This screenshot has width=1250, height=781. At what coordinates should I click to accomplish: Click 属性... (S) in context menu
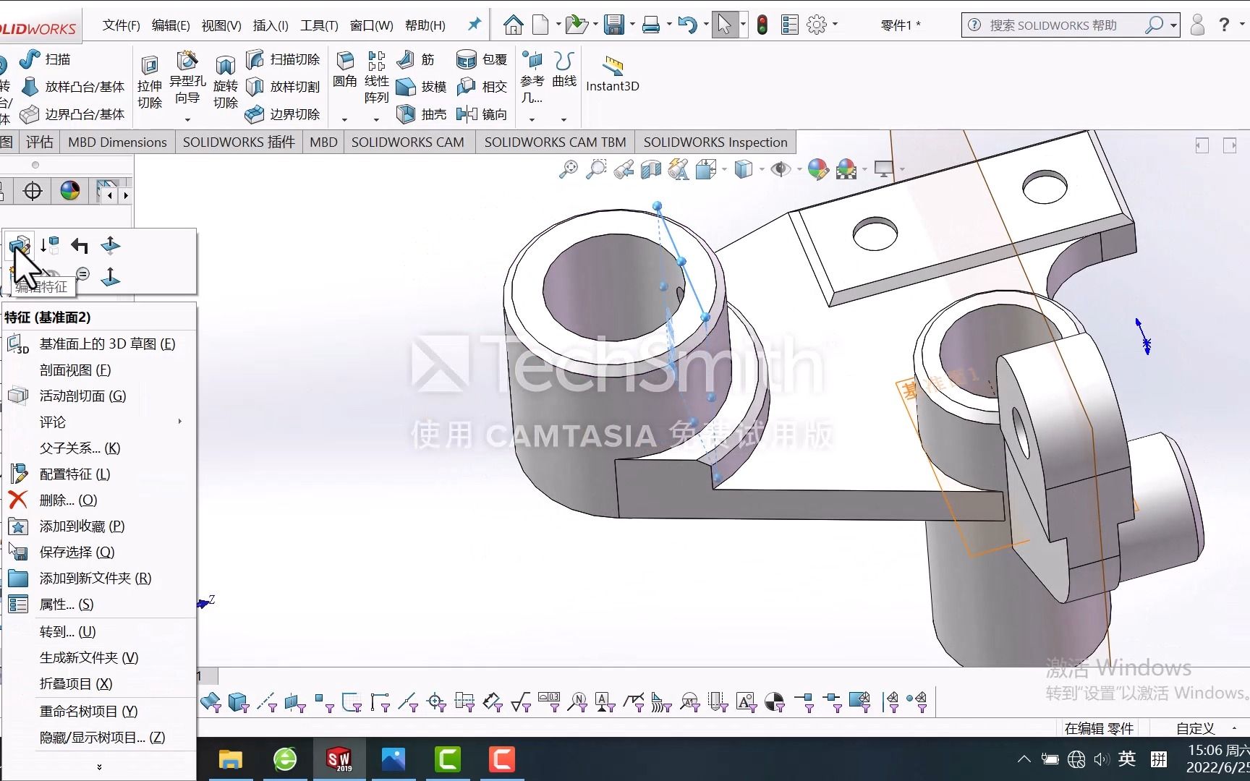pos(100,604)
